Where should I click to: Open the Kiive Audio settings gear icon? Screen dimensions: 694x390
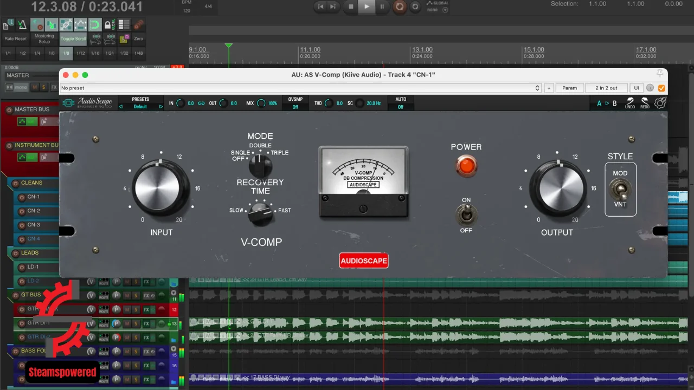660,102
